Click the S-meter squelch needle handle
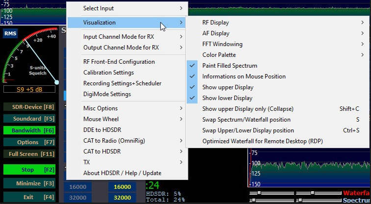 click(57, 82)
